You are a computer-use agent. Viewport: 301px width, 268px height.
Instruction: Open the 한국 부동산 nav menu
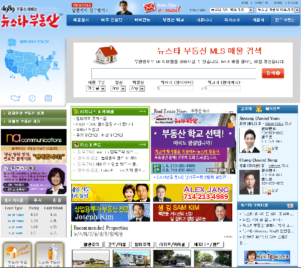[284, 20]
